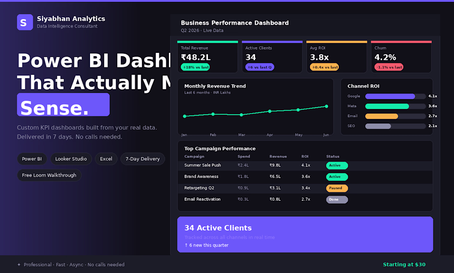Click the ₹0.3L spend cell
The height and width of the screenshot is (273, 454).
click(243, 199)
